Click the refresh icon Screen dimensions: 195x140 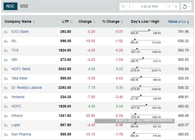[185, 7]
